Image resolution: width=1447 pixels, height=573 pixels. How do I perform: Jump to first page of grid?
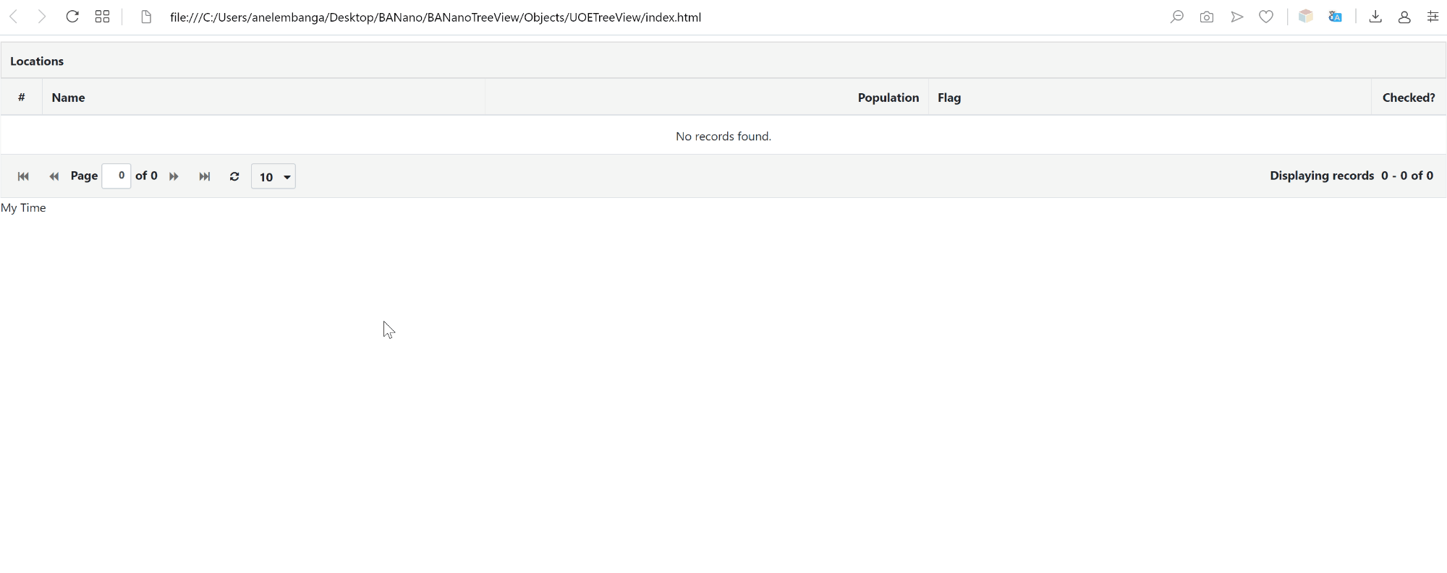coord(23,176)
